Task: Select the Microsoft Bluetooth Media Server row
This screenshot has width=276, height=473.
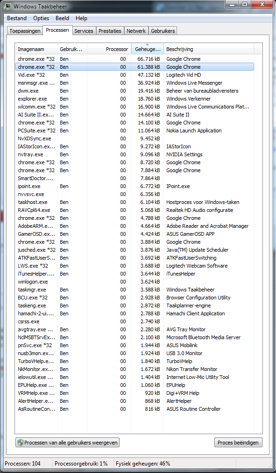Action: tap(134, 337)
